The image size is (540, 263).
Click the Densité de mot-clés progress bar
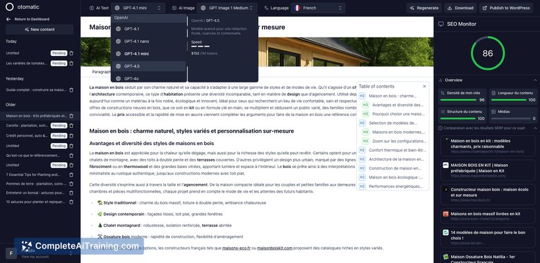pos(458,100)
